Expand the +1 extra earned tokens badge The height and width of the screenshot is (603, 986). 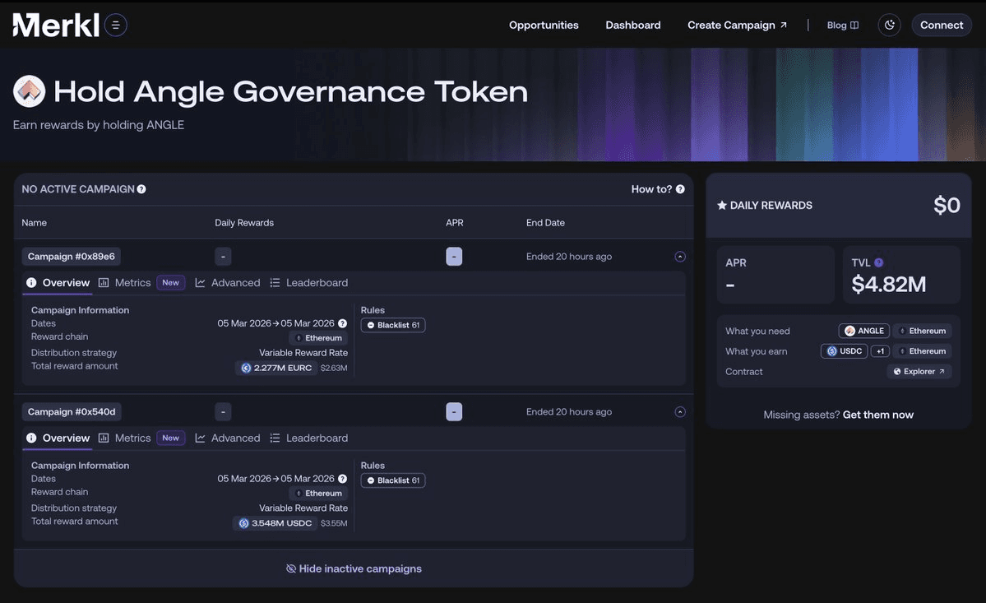point(880,351)
